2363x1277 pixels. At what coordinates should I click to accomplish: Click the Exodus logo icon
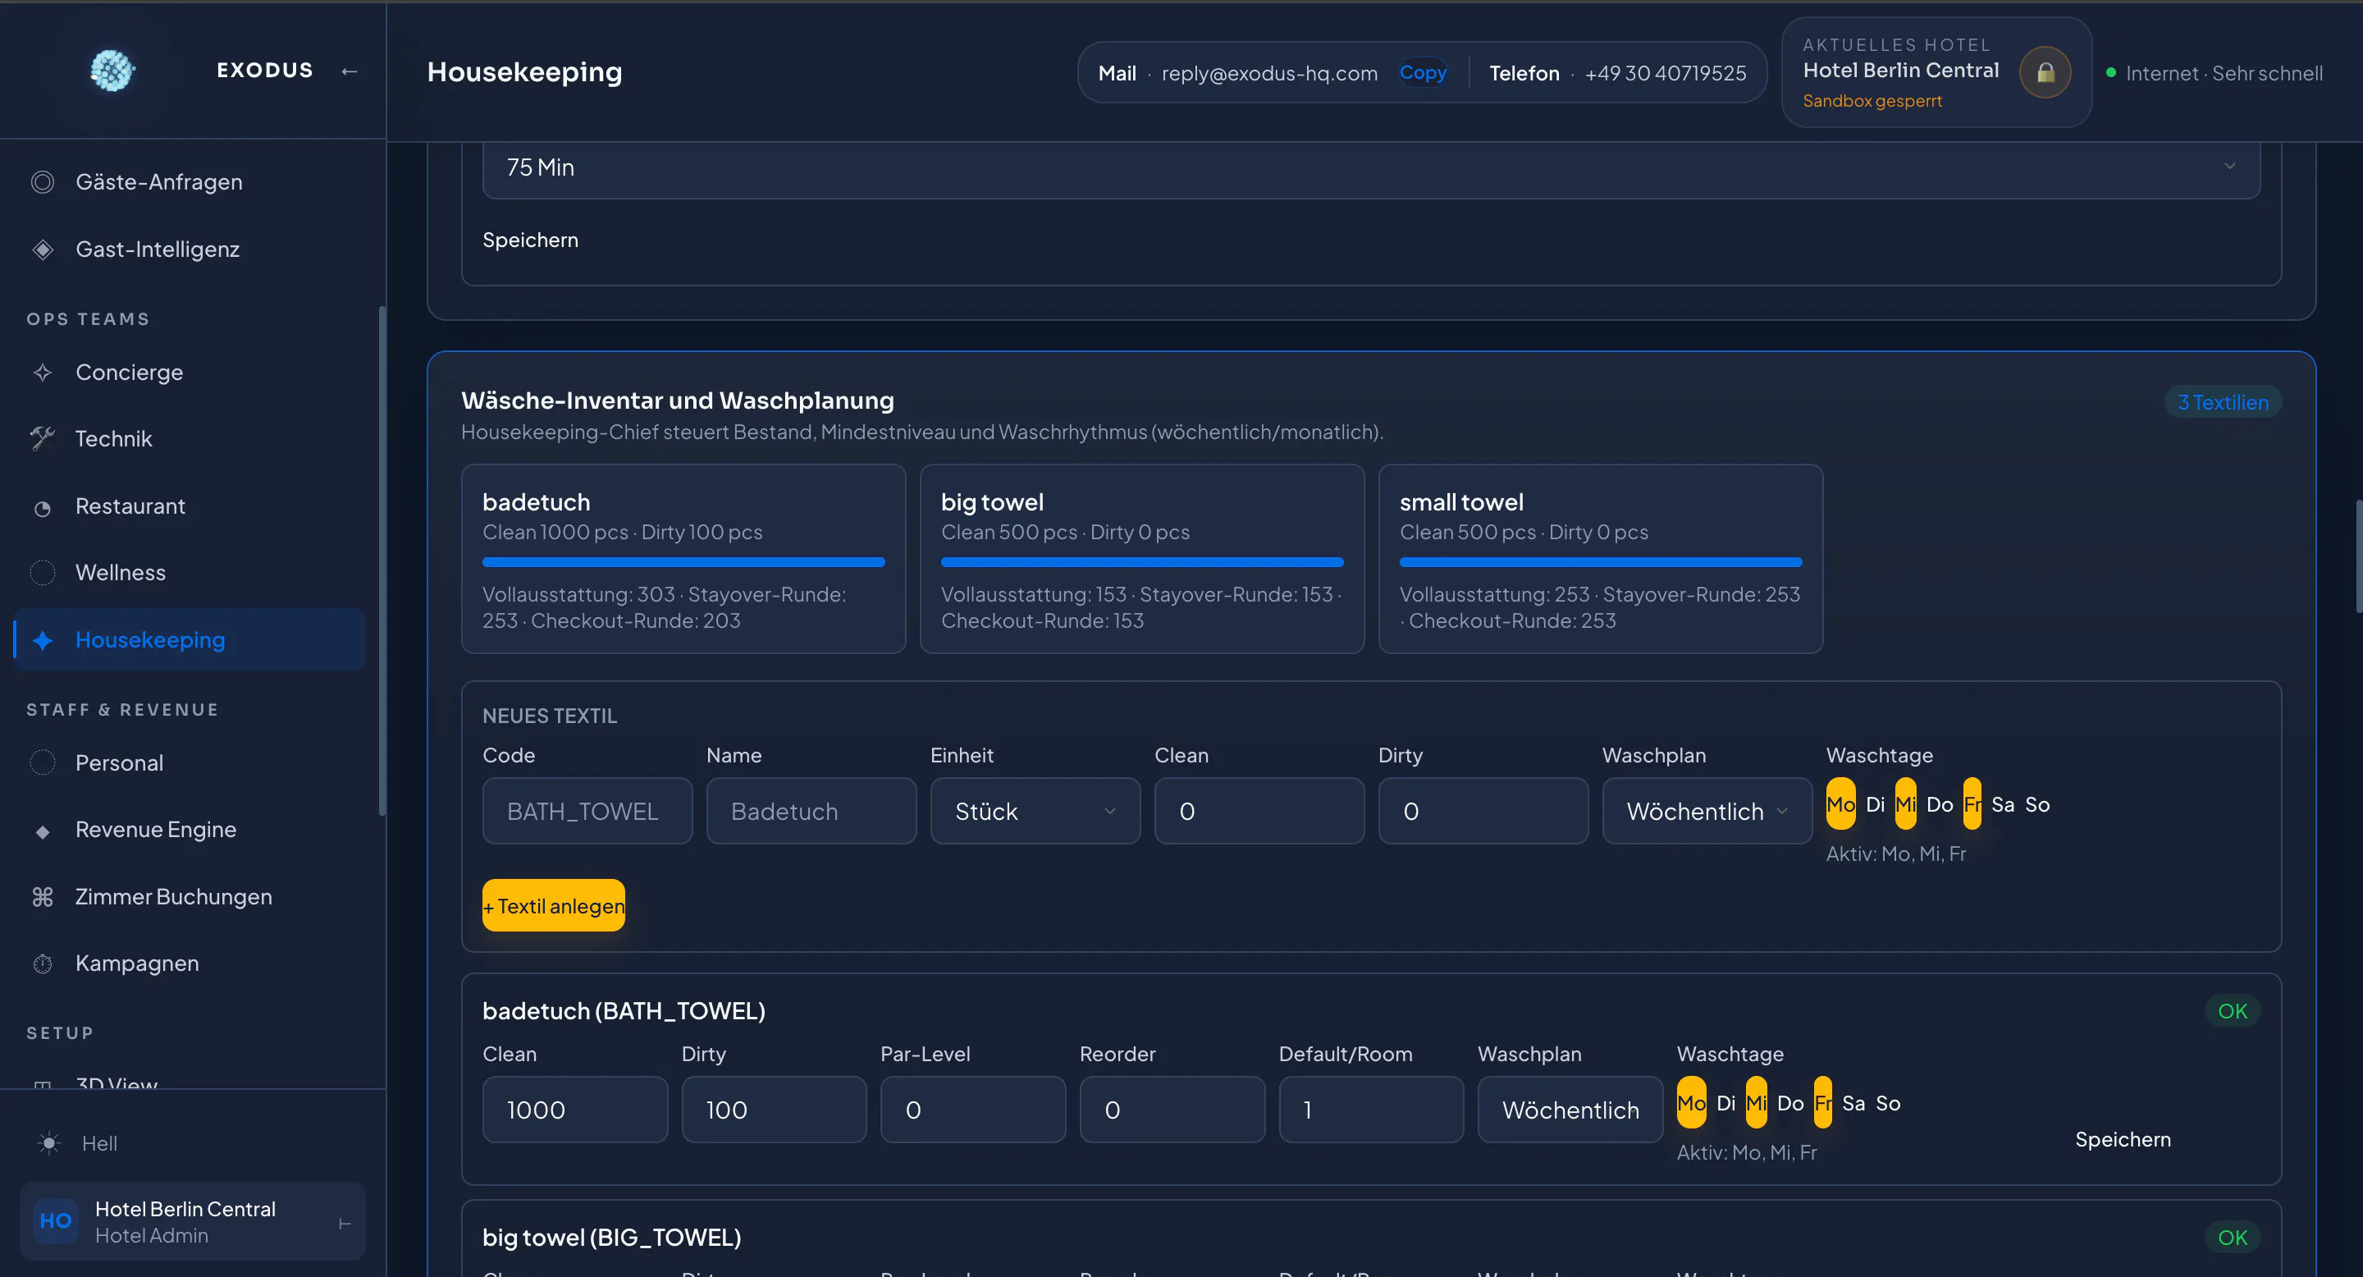pos(112,71)
